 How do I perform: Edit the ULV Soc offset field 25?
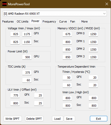click(39, 103)
